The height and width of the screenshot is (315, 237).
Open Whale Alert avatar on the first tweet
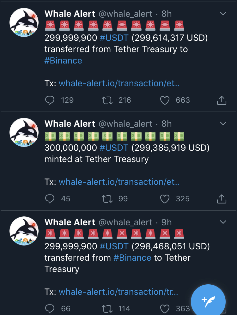pos(24,22)
